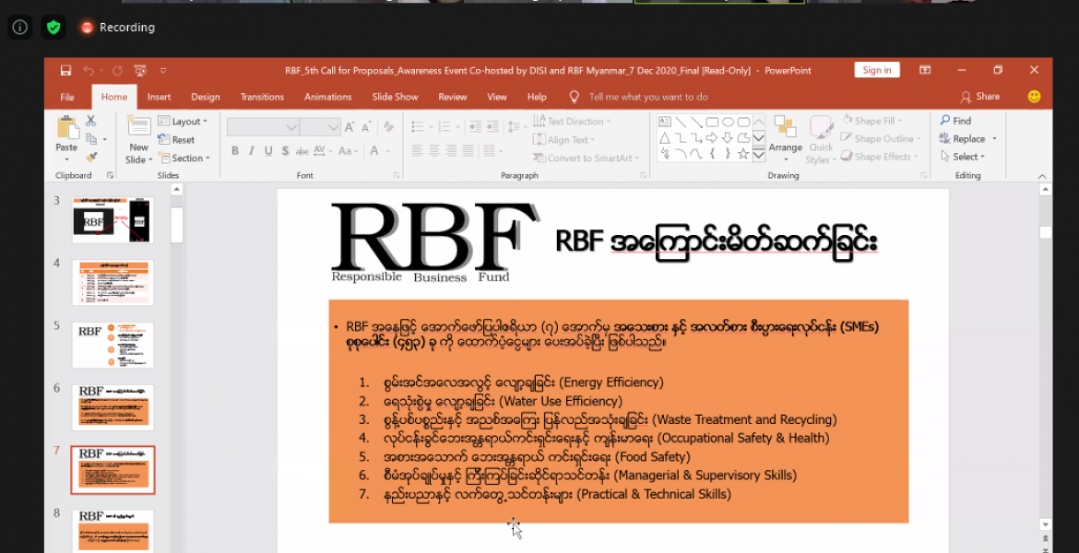Screen dimensions: 1079x553
Task: Click the green shield encryption icon
Action: 53,28
